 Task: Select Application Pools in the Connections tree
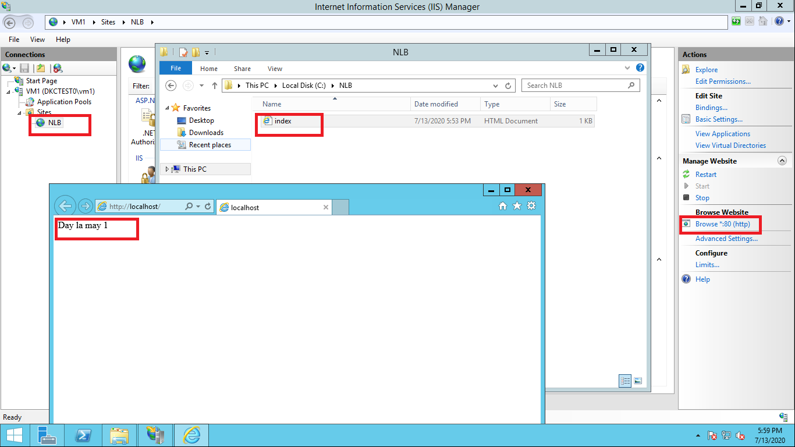[64, 102]
